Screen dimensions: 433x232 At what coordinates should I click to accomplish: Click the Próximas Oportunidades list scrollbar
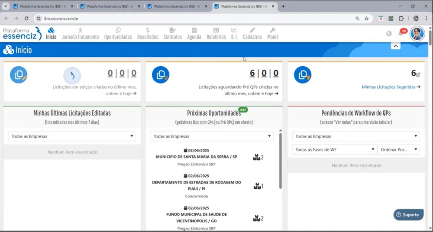281,161
